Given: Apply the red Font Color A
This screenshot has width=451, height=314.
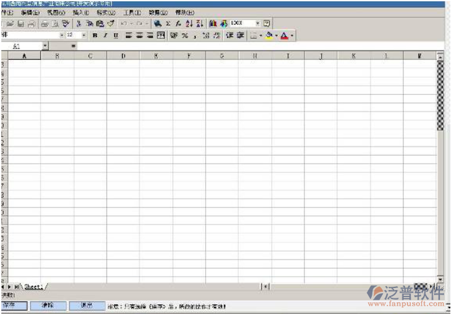Looking at the screenshot, I should pyautogui.click(x=284, y=36).
